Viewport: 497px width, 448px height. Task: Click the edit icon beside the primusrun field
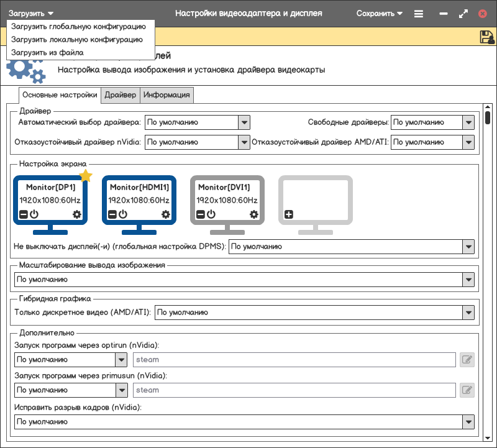[x=467, y=390]
